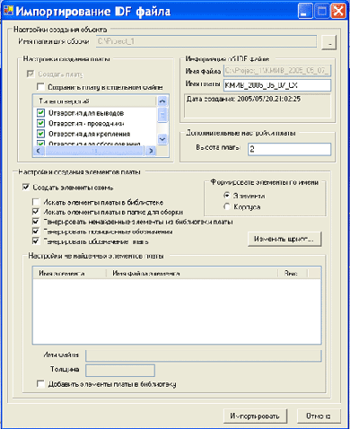Click the 'Импортировать' button

coord(255,416)
